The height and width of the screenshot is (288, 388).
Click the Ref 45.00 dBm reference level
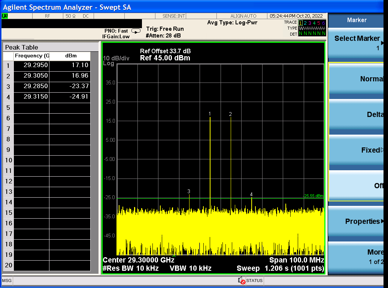click(165, 58)
